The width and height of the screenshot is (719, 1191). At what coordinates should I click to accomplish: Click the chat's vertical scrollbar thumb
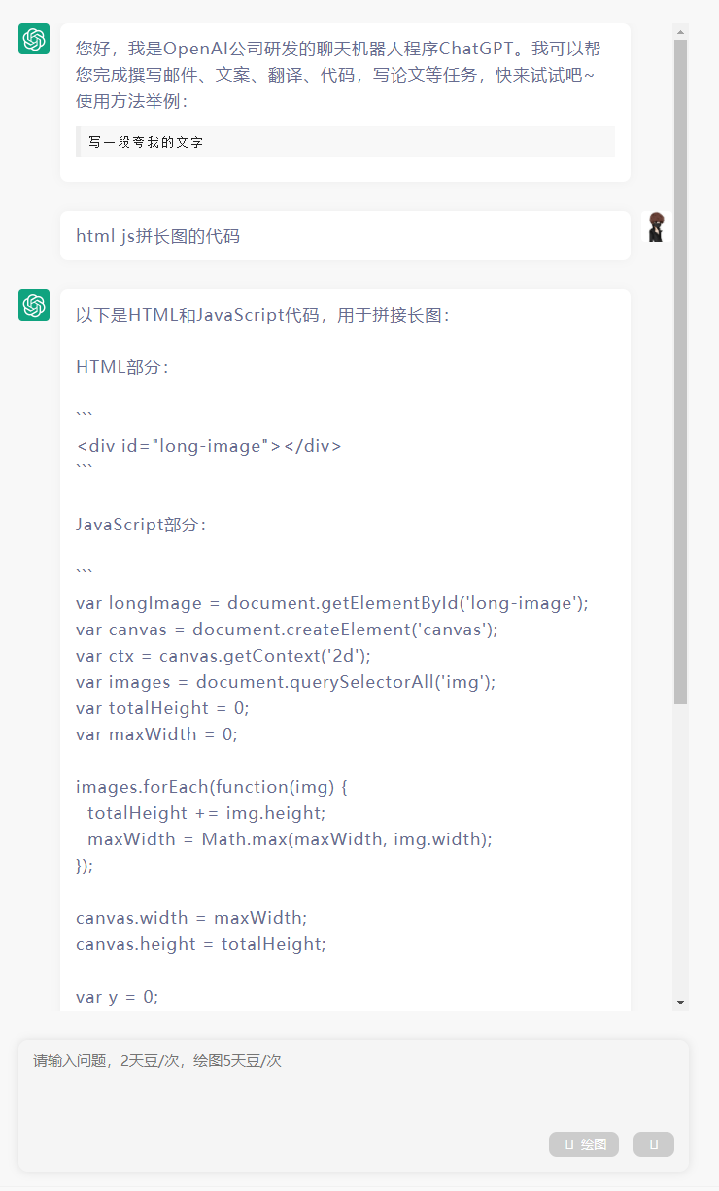tap(680, 369)
